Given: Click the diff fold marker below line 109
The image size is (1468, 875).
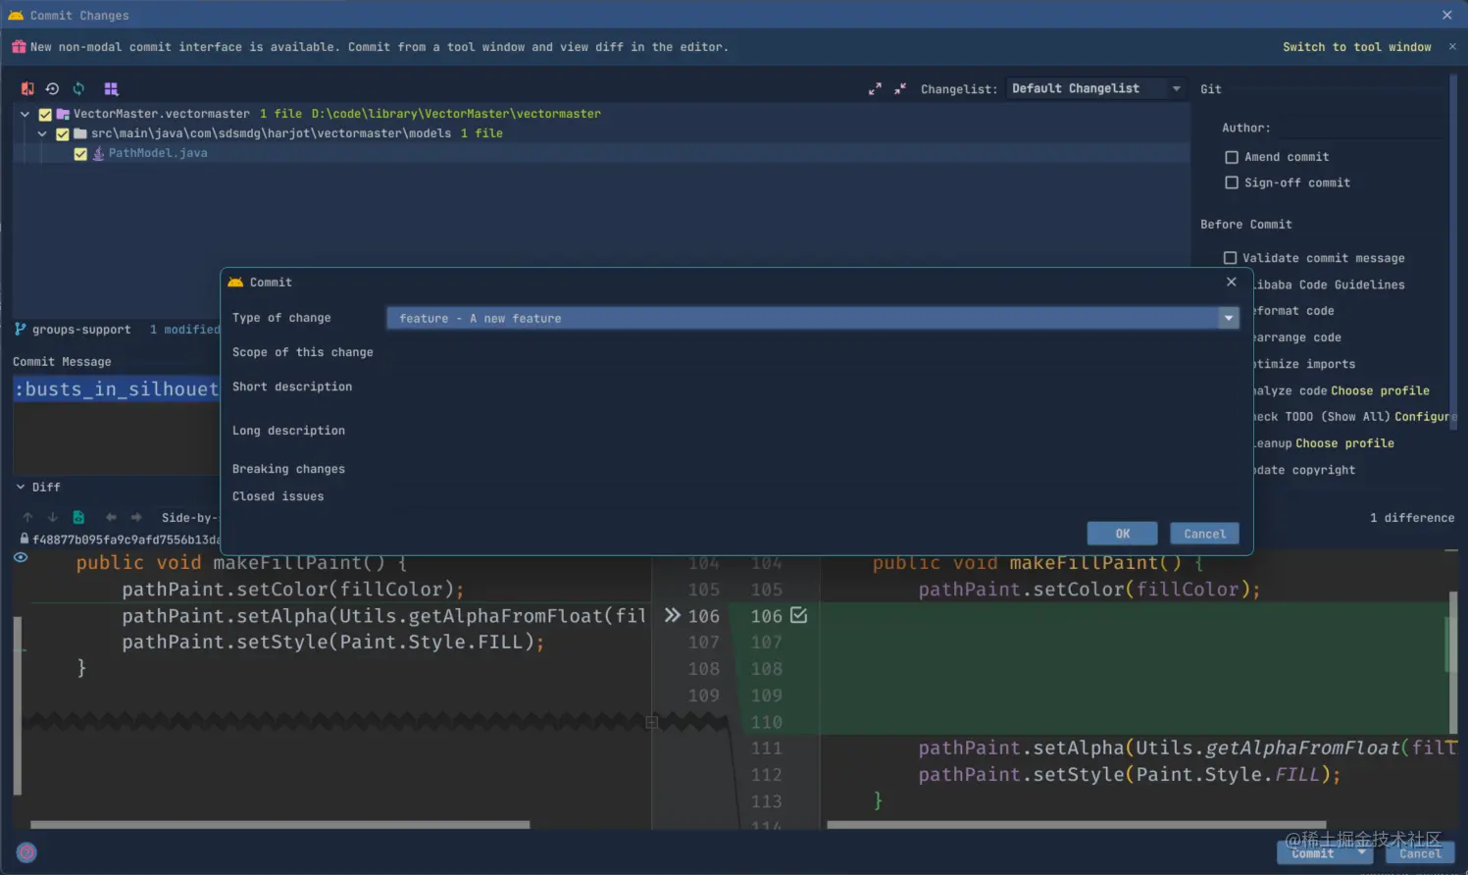Looking at the screenshot, I should (x=651, y=722).
